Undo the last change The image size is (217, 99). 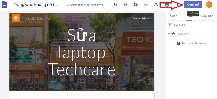coord(115,5)
